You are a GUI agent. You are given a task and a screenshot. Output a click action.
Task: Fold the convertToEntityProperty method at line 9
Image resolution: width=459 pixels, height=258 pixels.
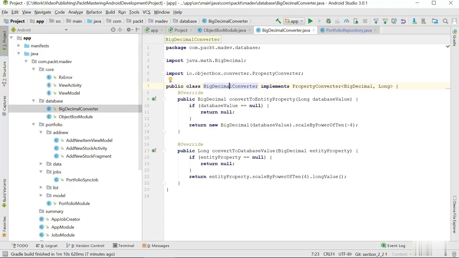point(164,99)
